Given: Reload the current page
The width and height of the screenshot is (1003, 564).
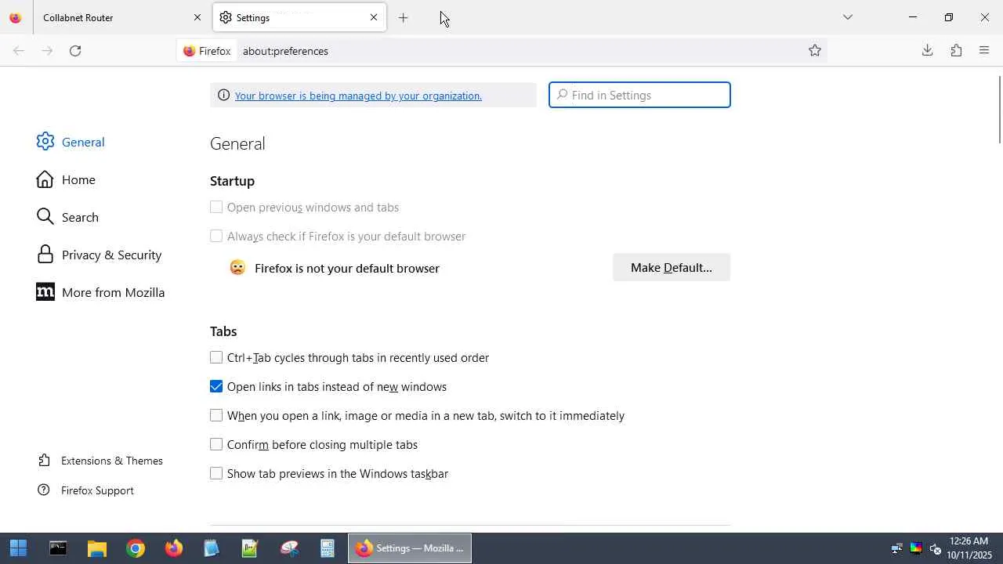Looking at the screenshot, I should click(x=75, y=51).
